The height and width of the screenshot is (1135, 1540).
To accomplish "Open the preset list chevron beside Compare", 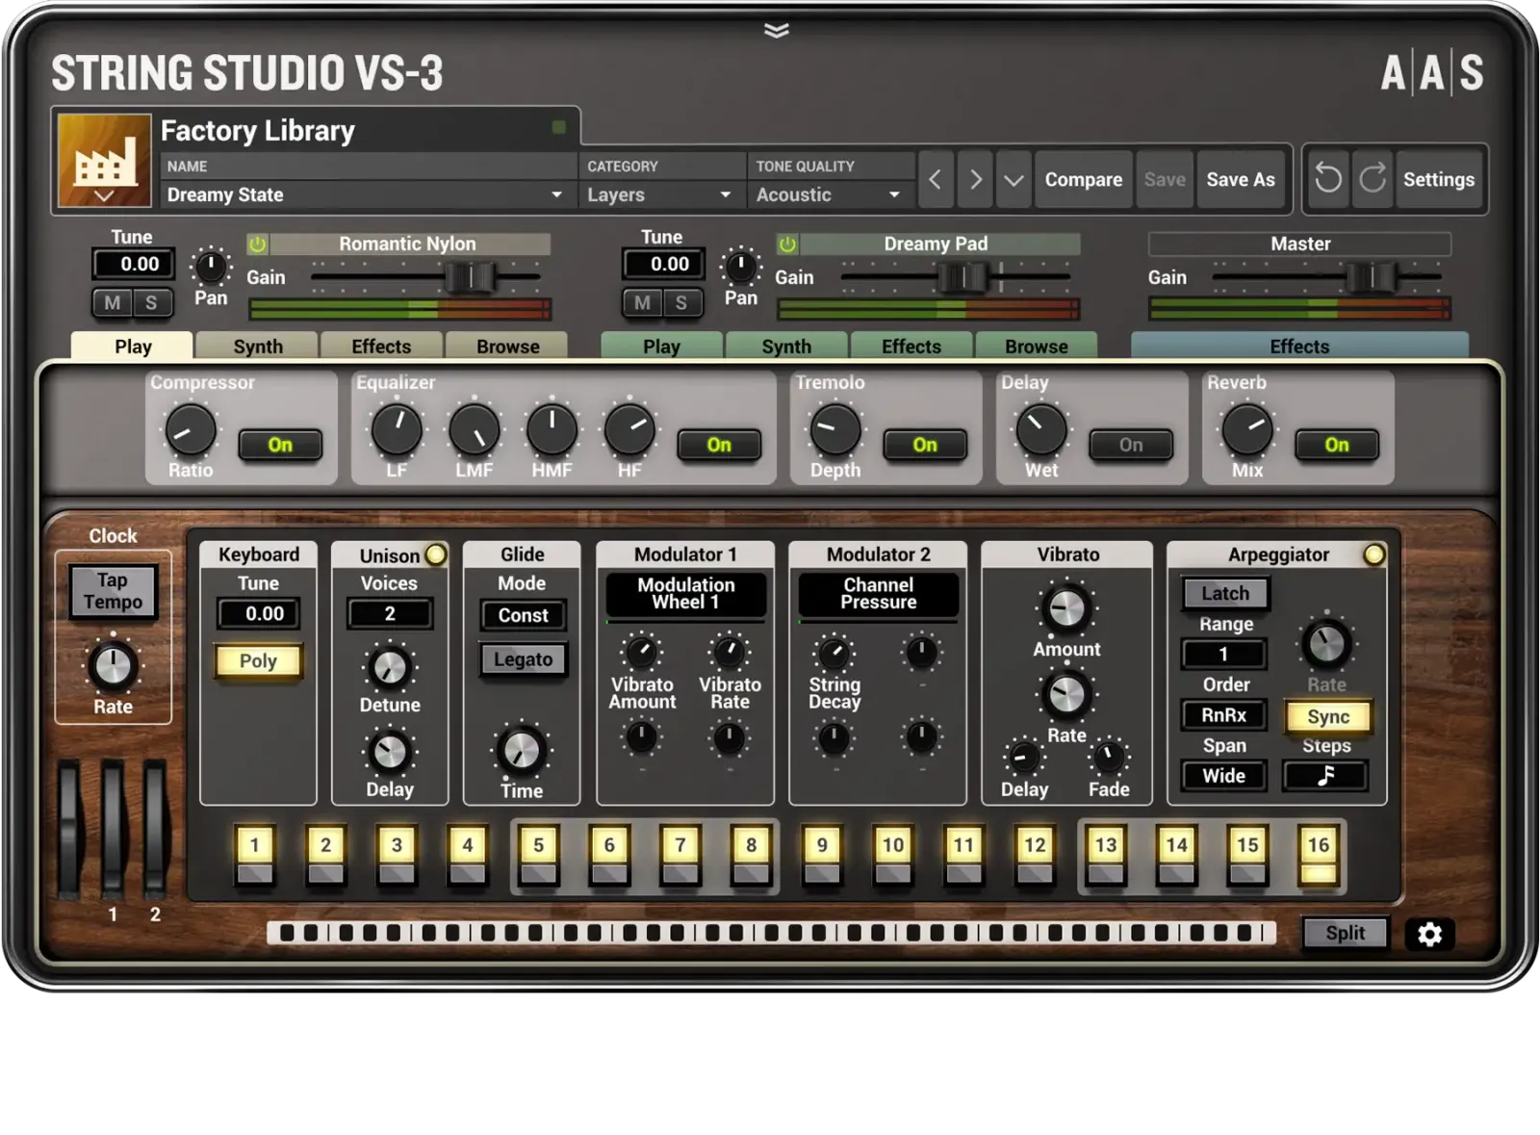I will (1014, 179).
